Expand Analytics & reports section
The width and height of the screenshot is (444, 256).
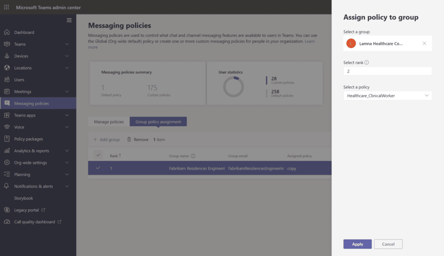67,151
